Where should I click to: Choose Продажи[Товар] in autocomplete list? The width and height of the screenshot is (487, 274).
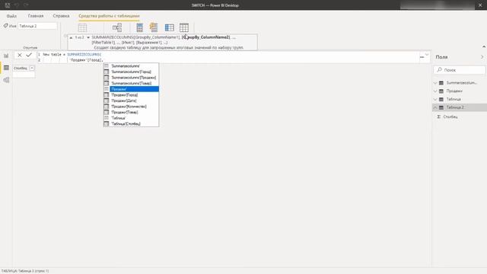(x=131, y=112)
